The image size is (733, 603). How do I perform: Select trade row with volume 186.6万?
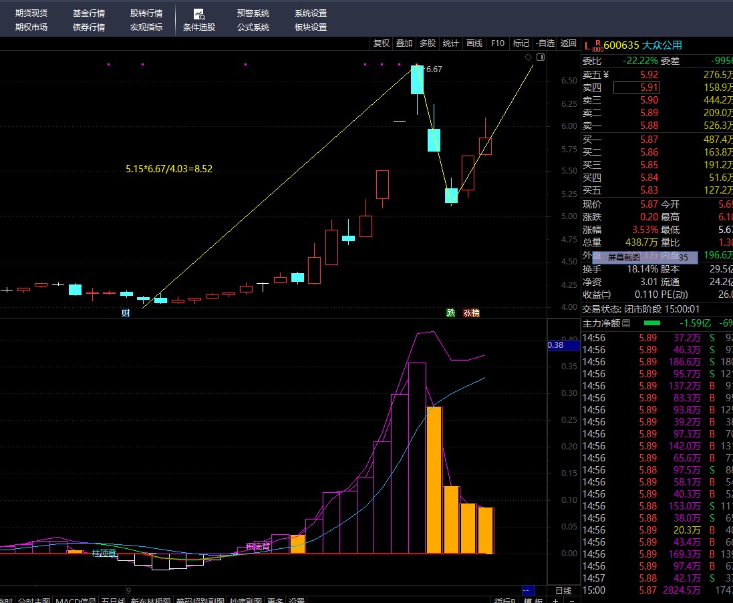[657, 361]
